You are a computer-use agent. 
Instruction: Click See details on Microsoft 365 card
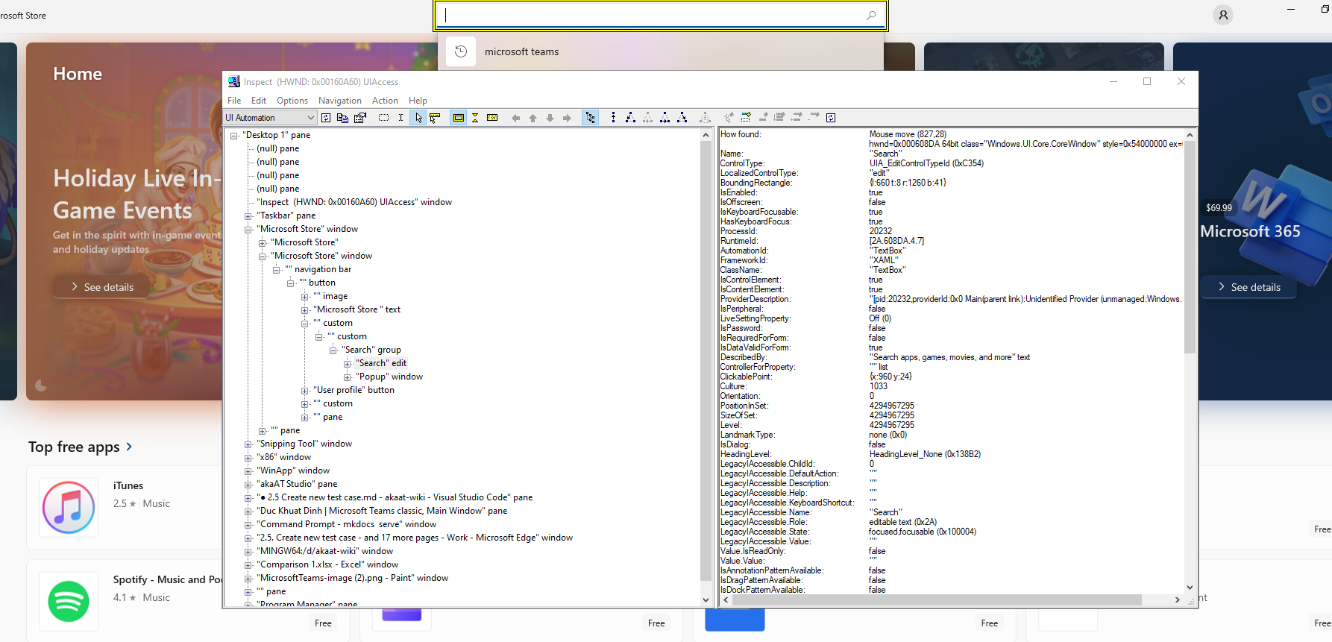click(x=1248, y=287)
